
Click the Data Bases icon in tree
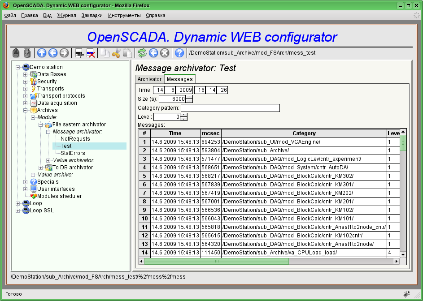[34, 74]
